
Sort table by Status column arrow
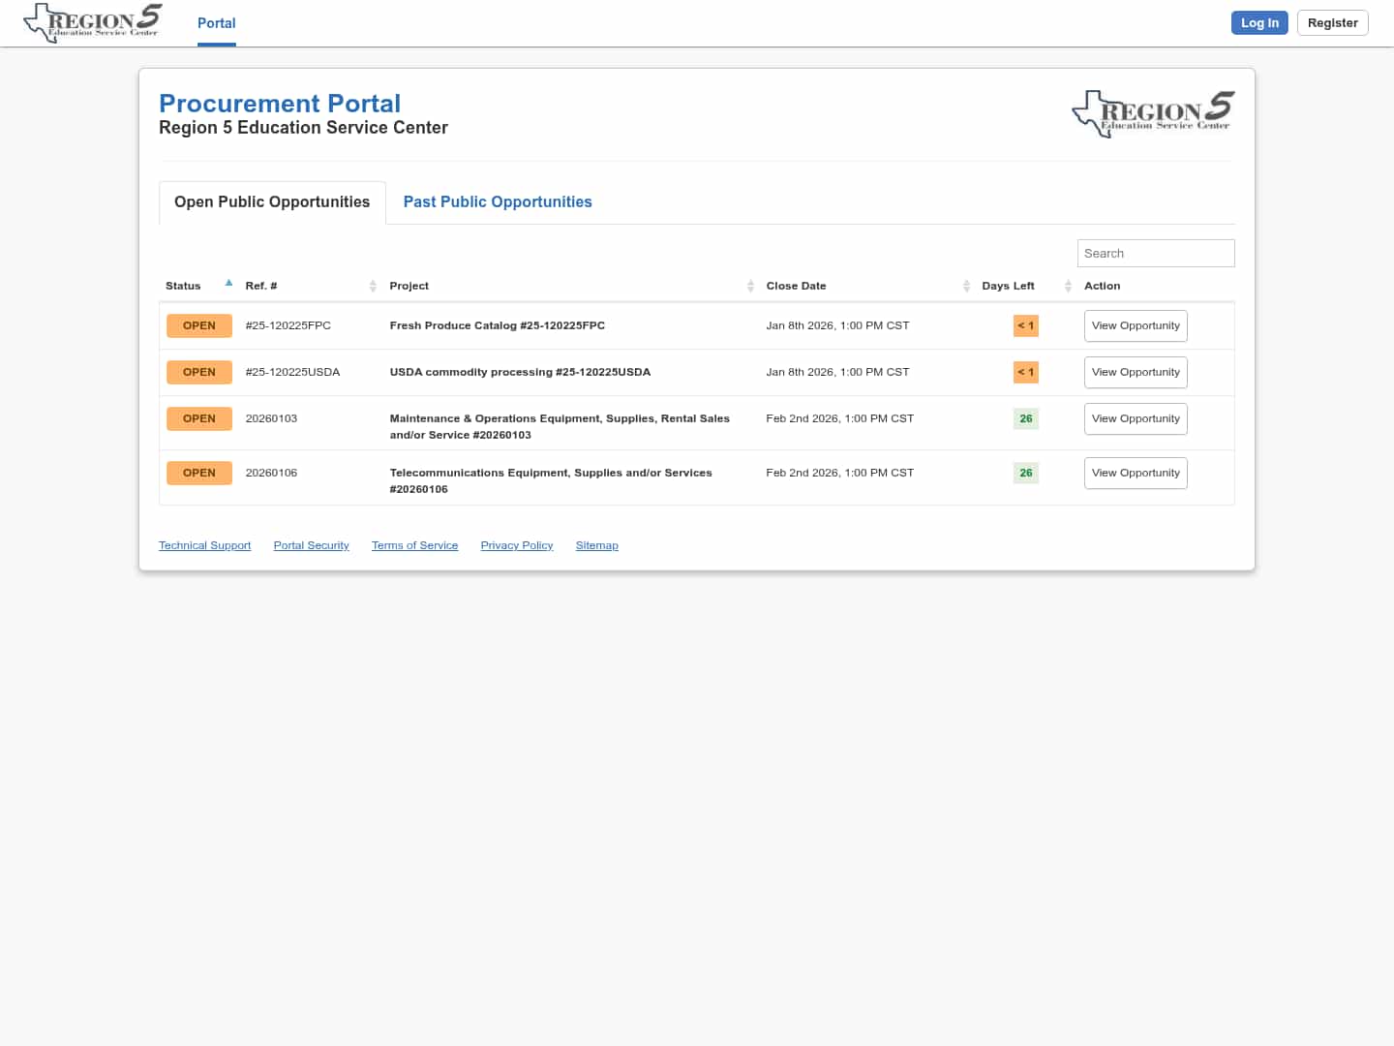coord(228,284)
